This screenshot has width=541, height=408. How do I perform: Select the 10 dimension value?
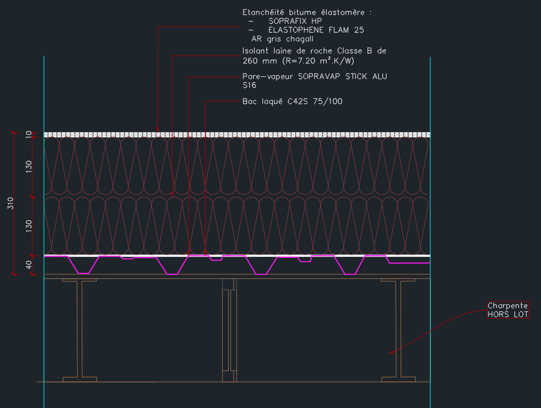point(29,134)
